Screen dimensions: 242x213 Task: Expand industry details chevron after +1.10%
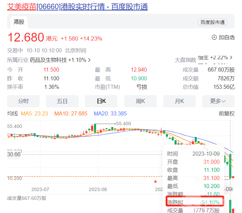click(x=89, y=60)
